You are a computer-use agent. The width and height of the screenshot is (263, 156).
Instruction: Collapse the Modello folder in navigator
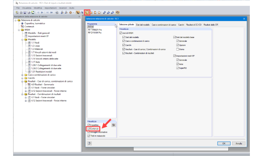coord(22,40)
